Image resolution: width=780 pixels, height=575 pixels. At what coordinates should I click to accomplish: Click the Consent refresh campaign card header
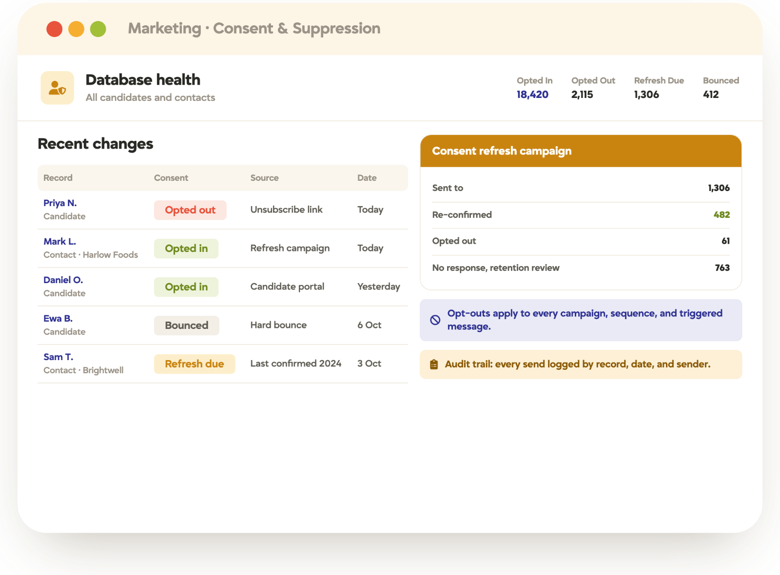click(x=581, y=151)
